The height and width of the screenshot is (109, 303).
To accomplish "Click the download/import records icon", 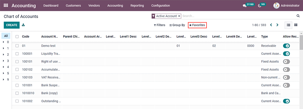I will click(x=23, y=25).
